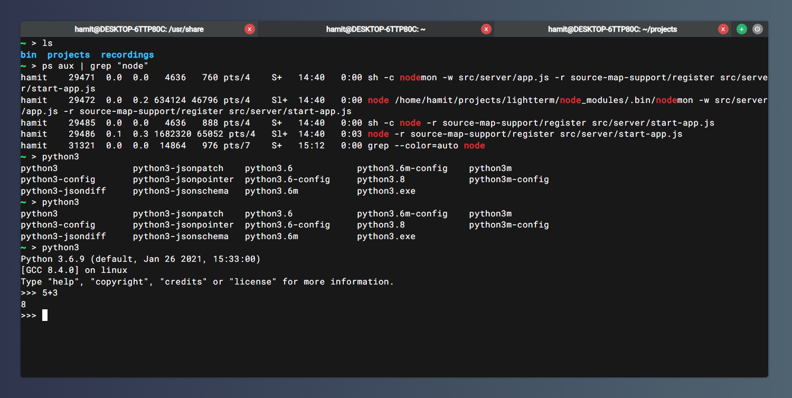Click the RSS value 65052
This screenshot has width=792, height=398.
point(210,134)
